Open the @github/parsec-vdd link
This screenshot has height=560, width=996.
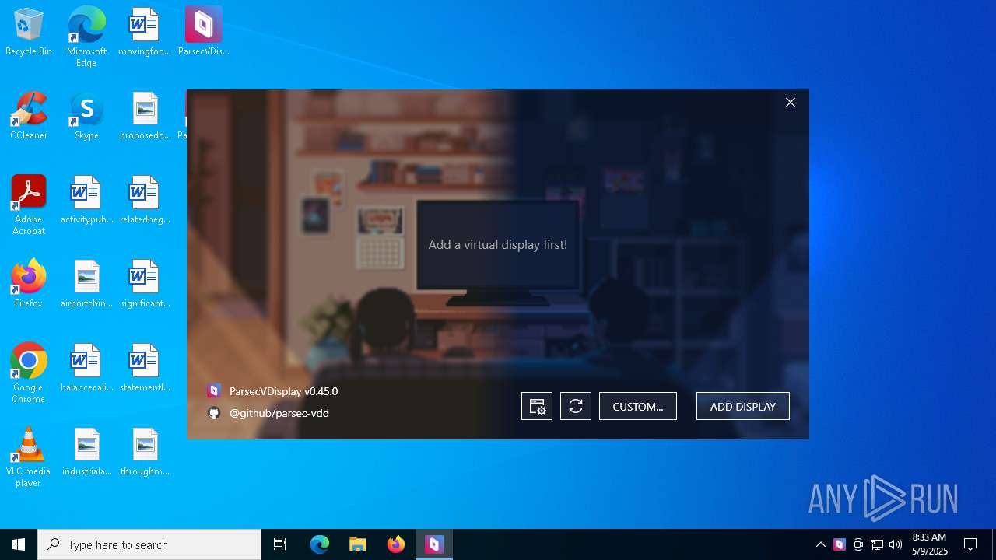point(279,413)
